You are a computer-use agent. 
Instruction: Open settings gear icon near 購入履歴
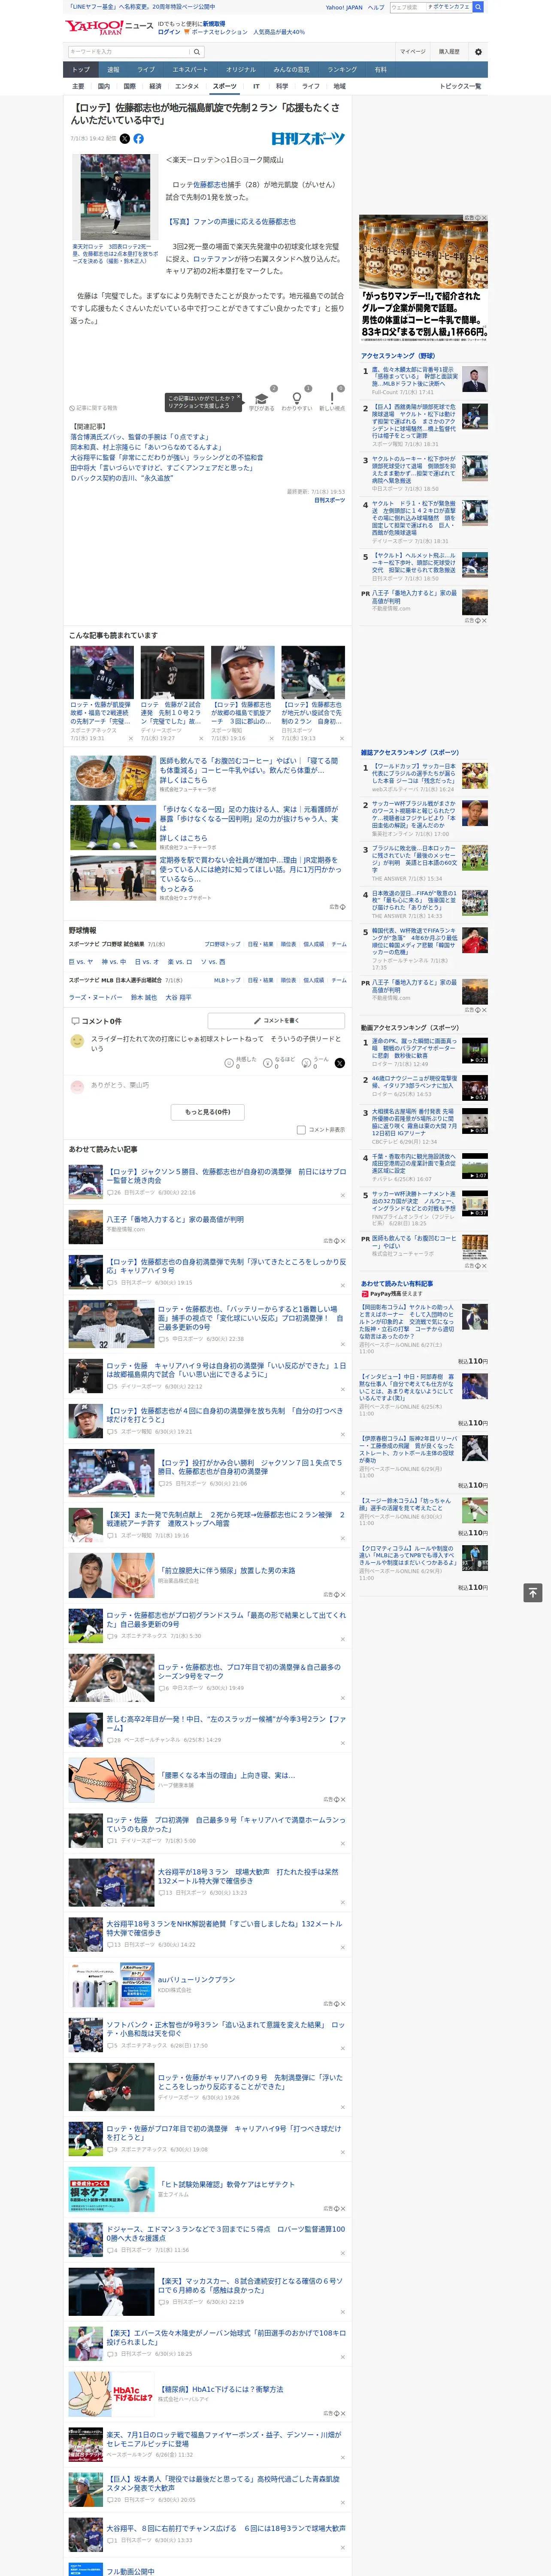point(478,51)
